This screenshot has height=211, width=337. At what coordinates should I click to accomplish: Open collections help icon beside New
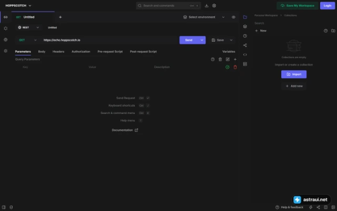click(x=326, y=31)
